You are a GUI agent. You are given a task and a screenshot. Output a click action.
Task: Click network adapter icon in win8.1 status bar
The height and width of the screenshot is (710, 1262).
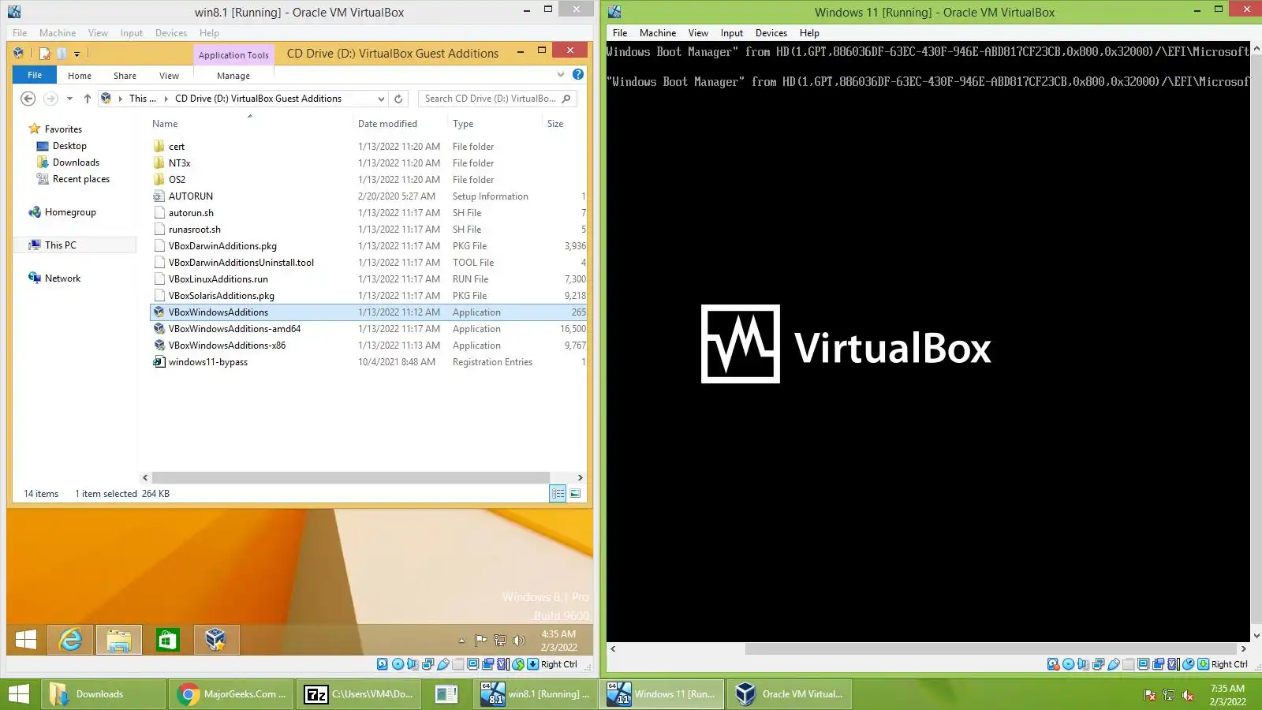428,664
